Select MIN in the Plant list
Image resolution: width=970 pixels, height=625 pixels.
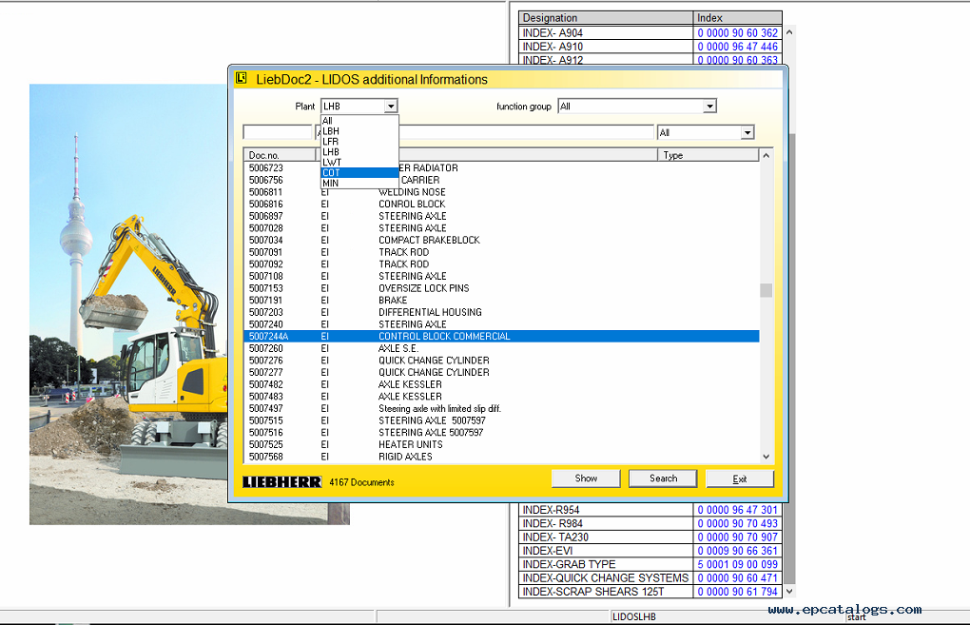pos(359,184)
